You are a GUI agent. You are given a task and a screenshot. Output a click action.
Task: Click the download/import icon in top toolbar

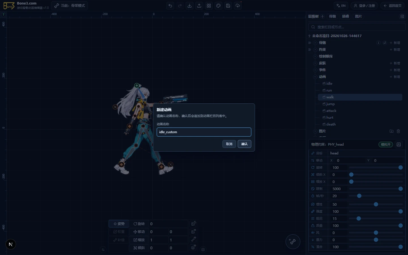tap(190, 6)
